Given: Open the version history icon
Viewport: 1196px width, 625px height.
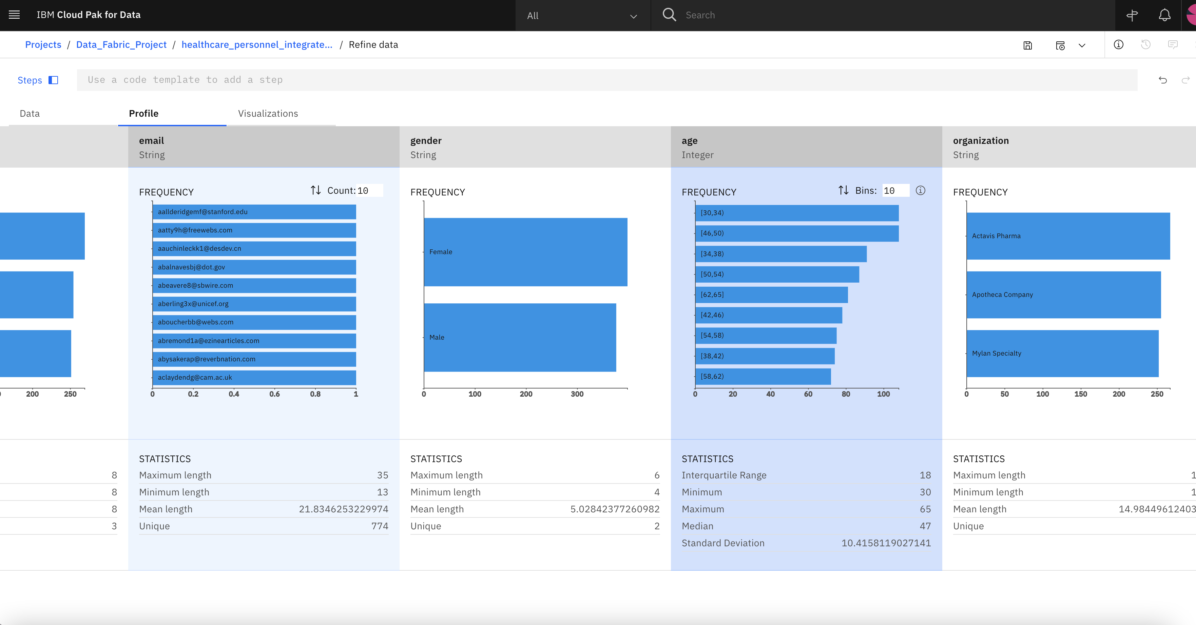Looking at the screenshot, I should [x=1145, y=44].
